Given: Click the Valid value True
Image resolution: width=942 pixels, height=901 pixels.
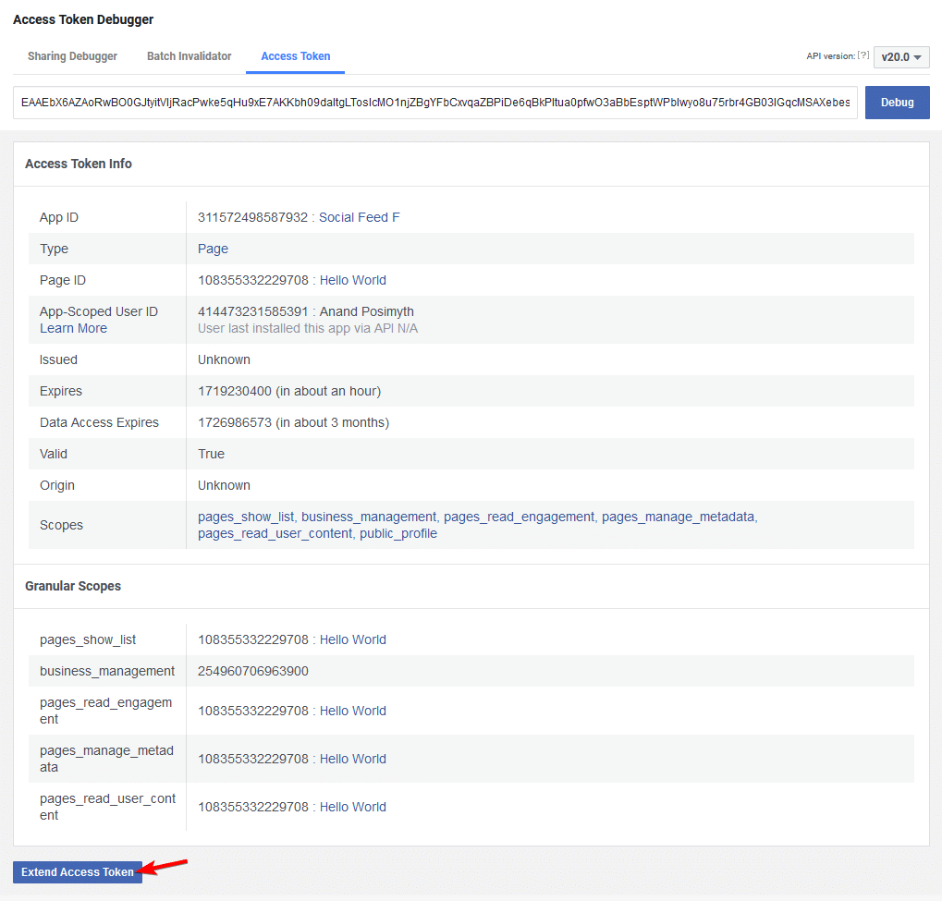Looking at the screenshot, I should (x=211, y=454).
